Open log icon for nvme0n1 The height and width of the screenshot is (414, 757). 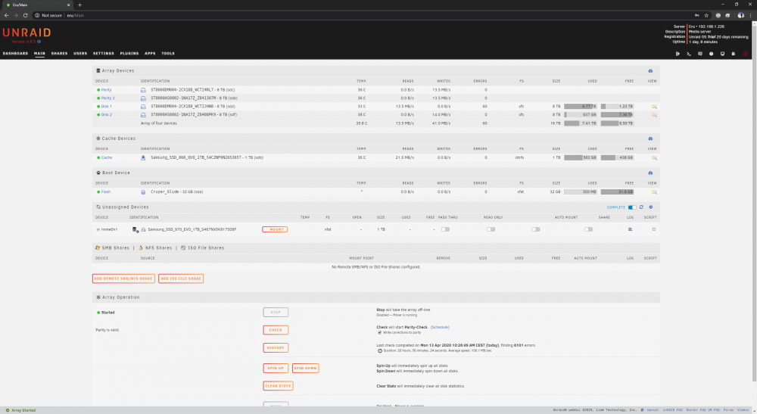(x=630, y=229)
